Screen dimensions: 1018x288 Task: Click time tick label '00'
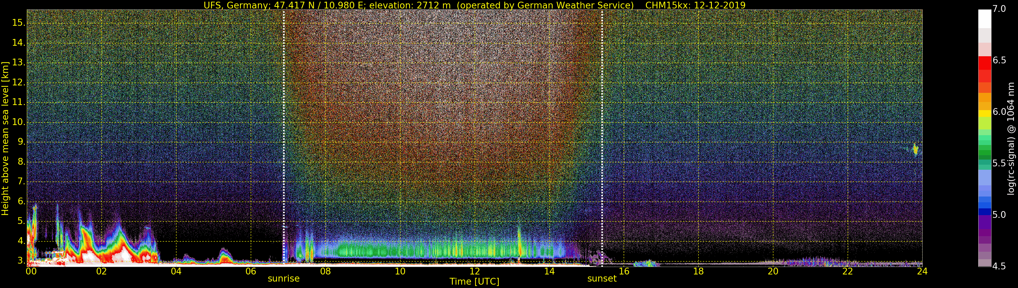pos(31,271)
